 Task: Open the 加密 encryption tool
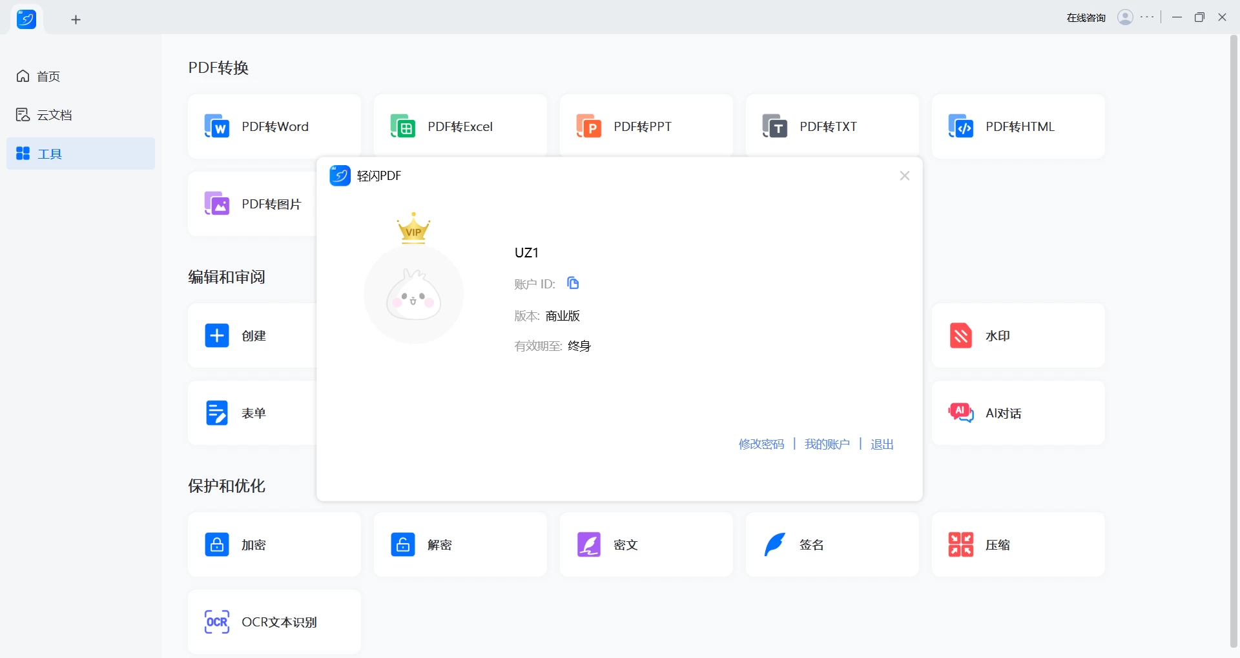pyautogui.click(x=274, y=544)
